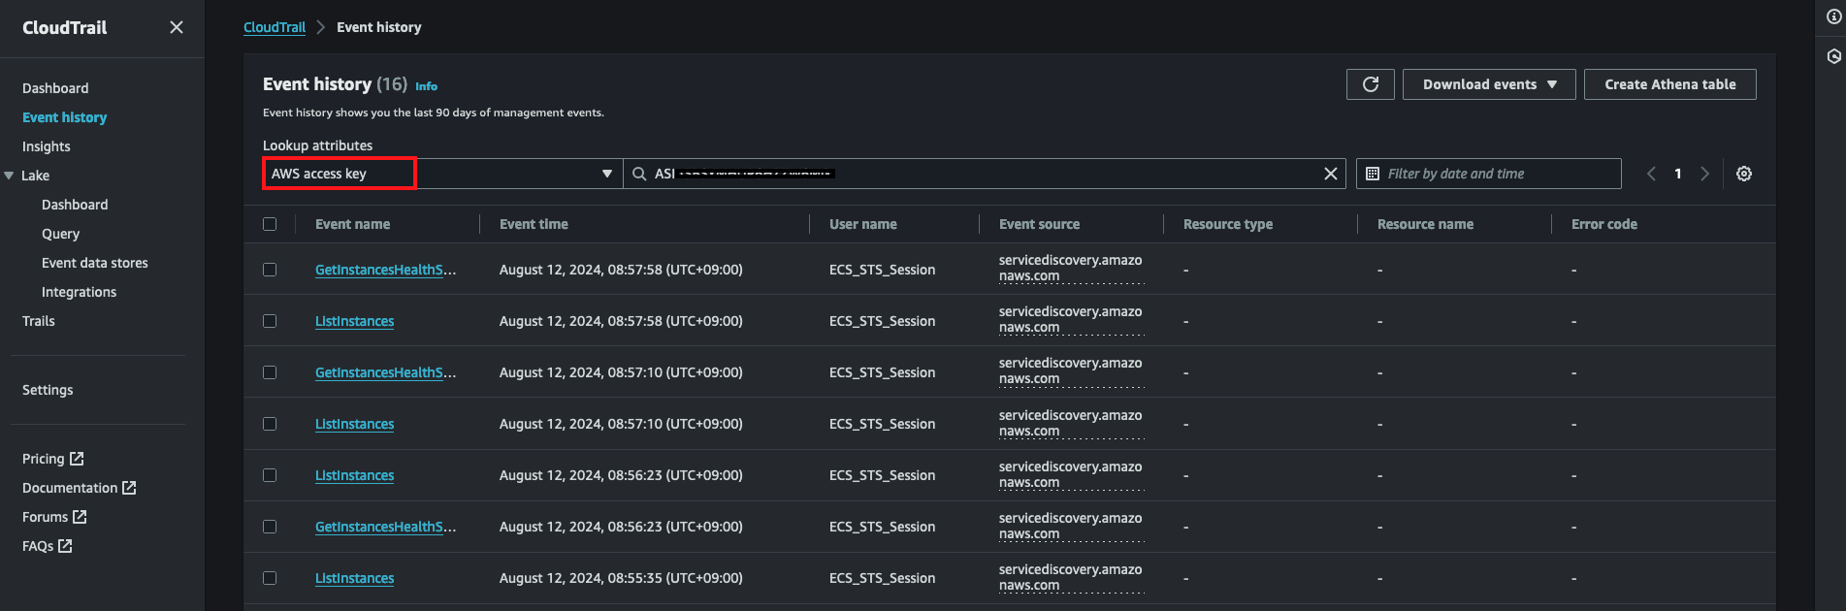Open the CloudTrail breadcrumb link
The height and width of the screenshot is (611, 1846).
pyautogui.click(x=274, y=27)
